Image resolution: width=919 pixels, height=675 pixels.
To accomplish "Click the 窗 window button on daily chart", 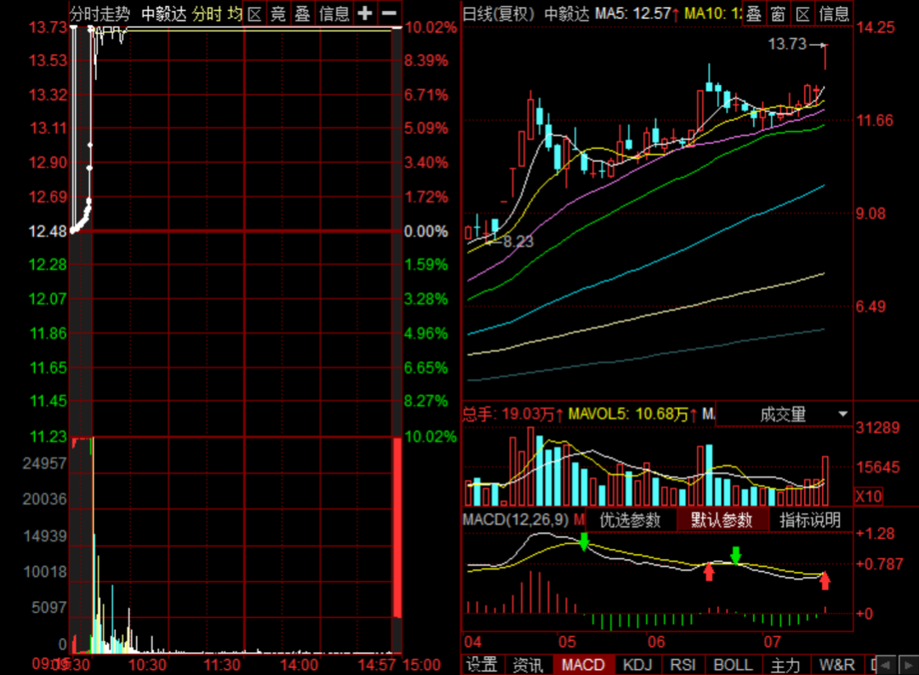I will point(779,14).
